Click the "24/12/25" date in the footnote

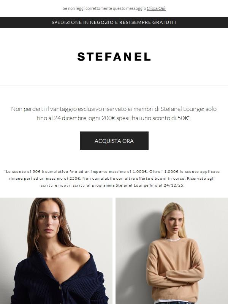click(174, 185)
